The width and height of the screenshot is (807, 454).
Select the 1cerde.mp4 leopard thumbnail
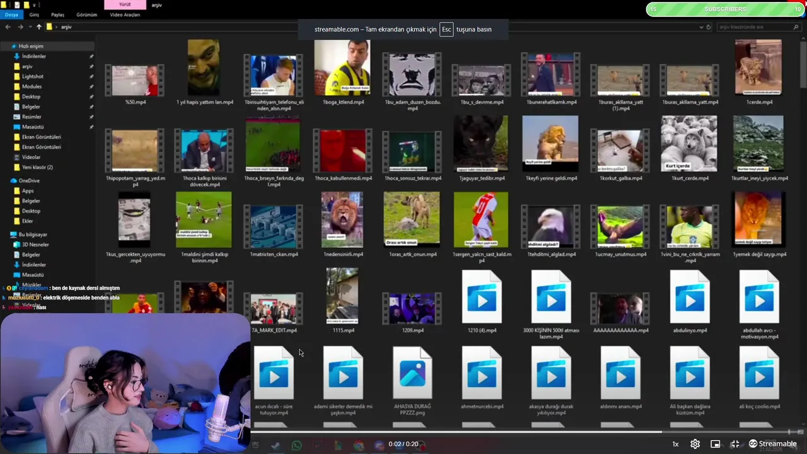click(758, 67)
